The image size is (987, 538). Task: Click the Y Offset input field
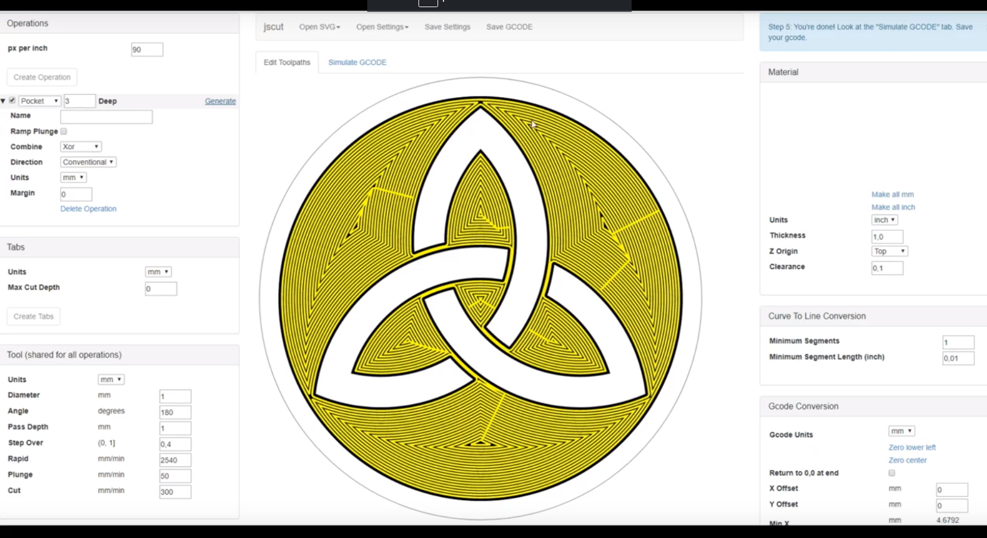[952, 506]
